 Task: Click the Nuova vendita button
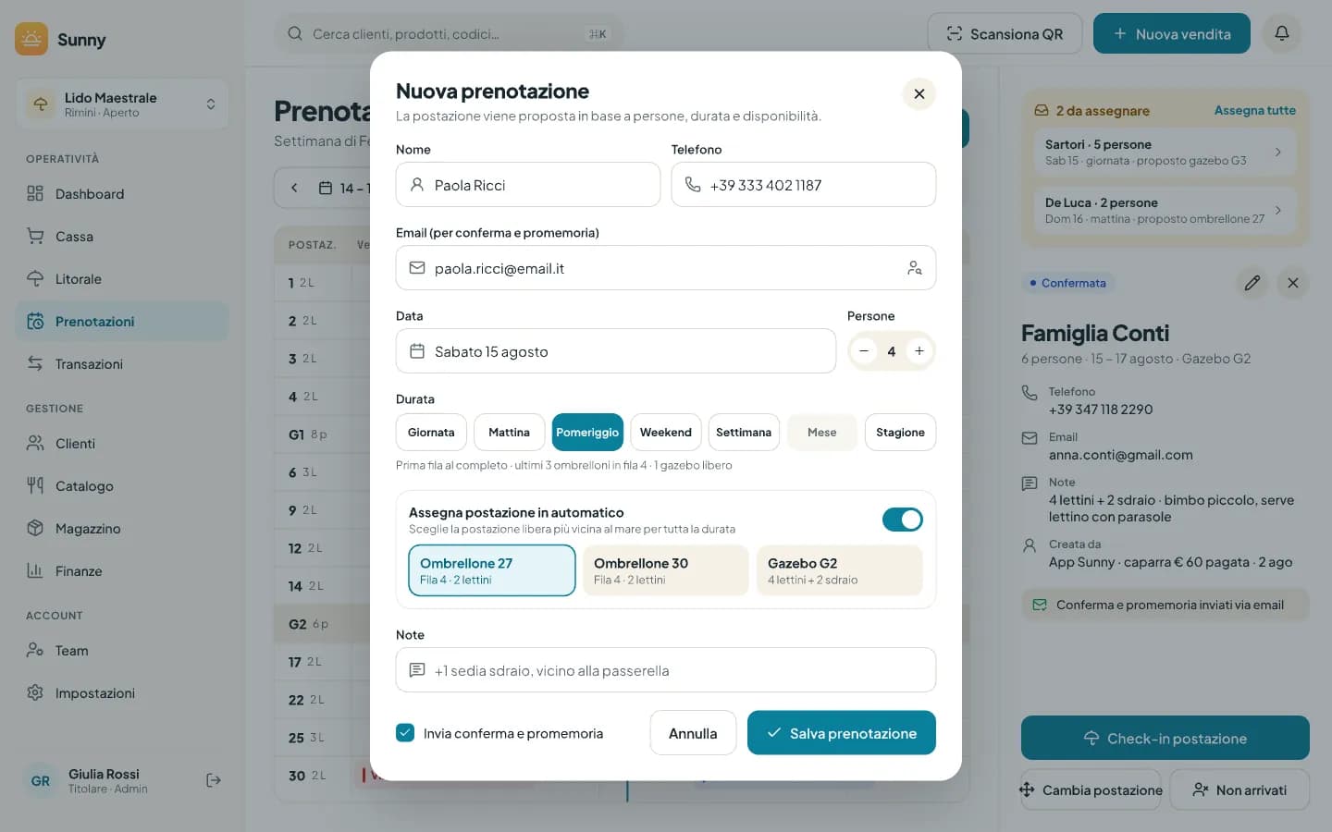[x=1172, y=34]
